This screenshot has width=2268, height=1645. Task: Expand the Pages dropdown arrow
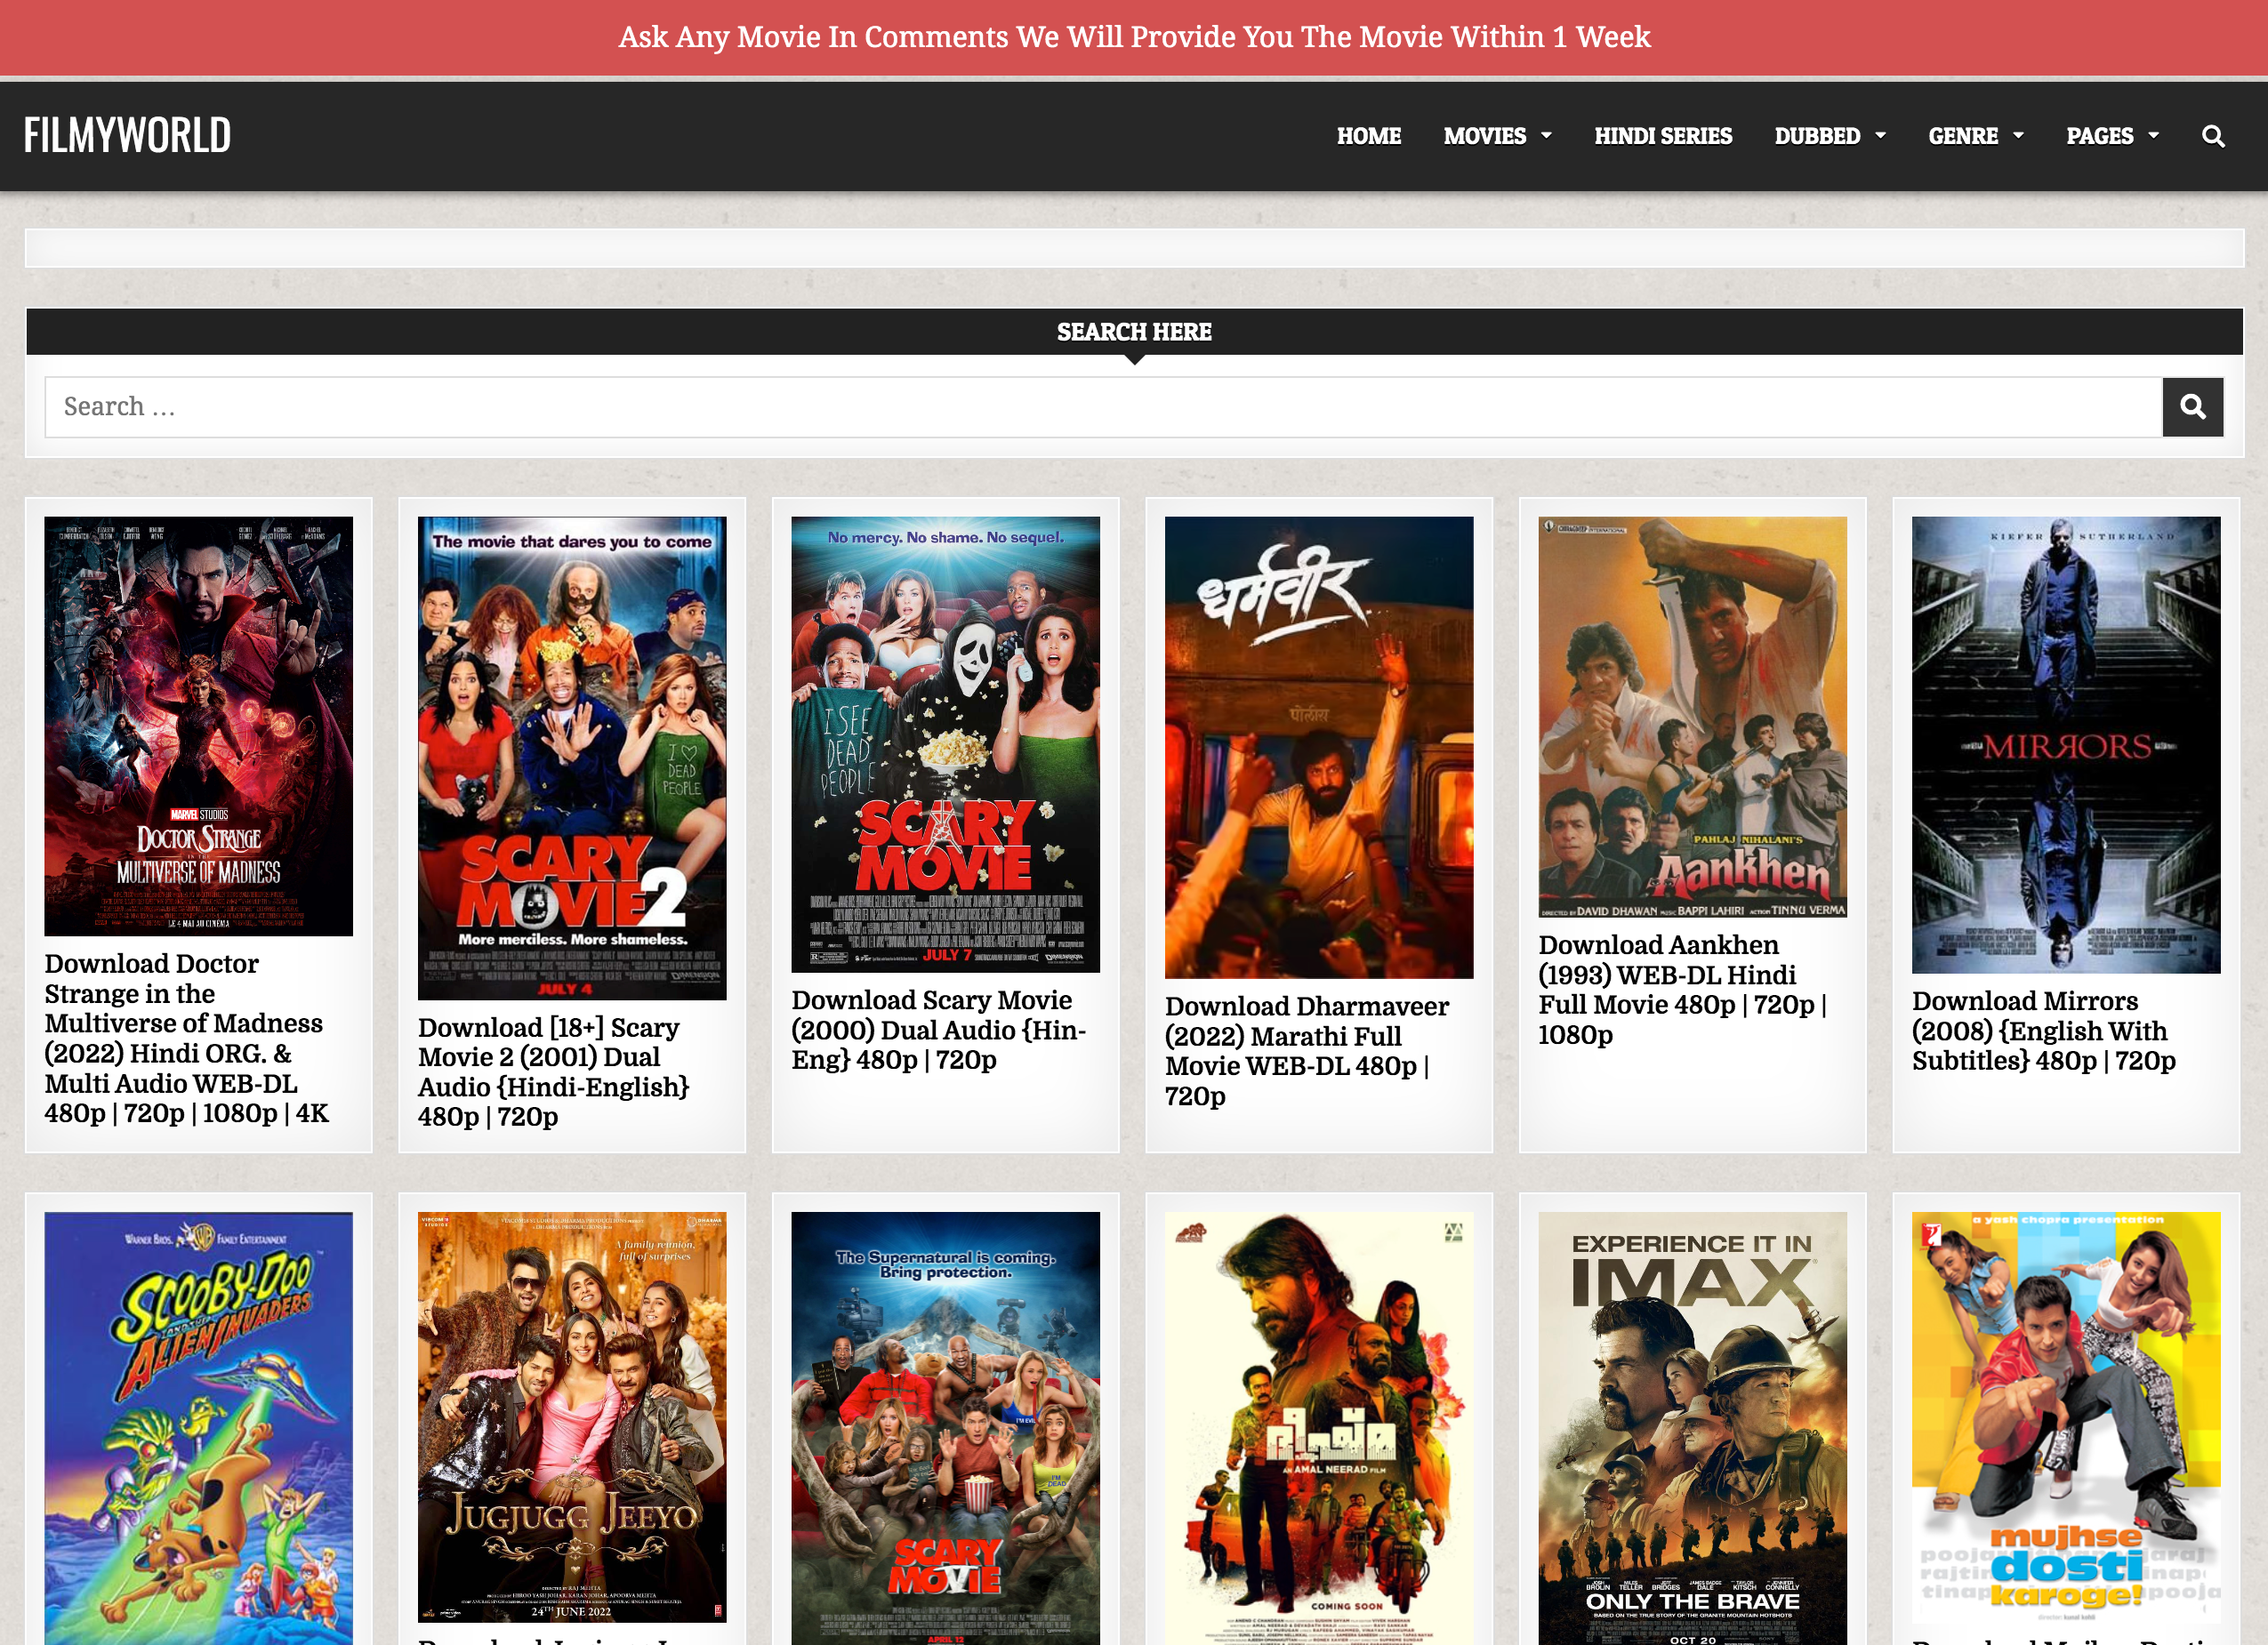click(2153, 135)
